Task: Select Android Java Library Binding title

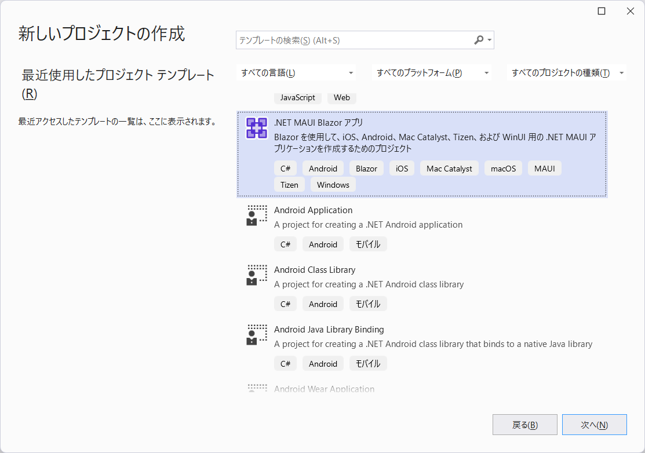Action: (x=329, y=329)
